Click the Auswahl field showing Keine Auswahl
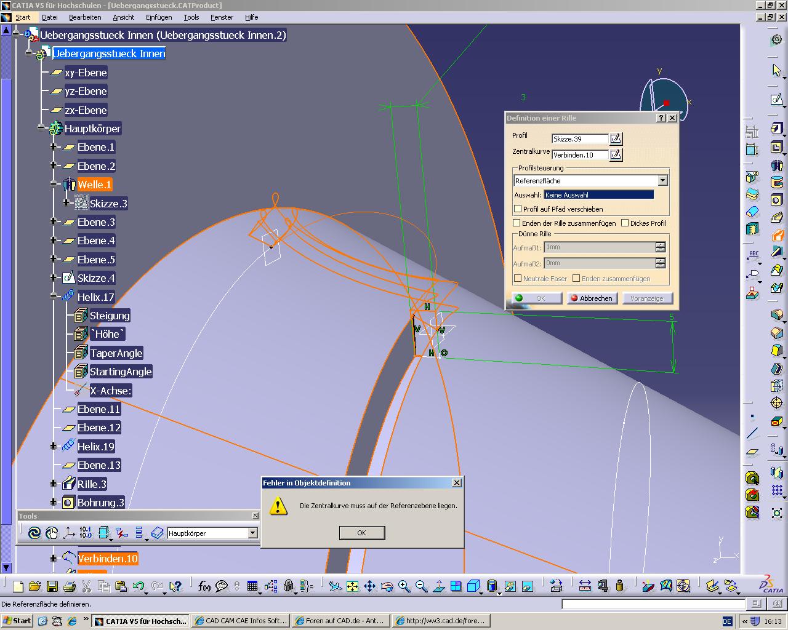 pyautogui.click(x=599, y=195)
